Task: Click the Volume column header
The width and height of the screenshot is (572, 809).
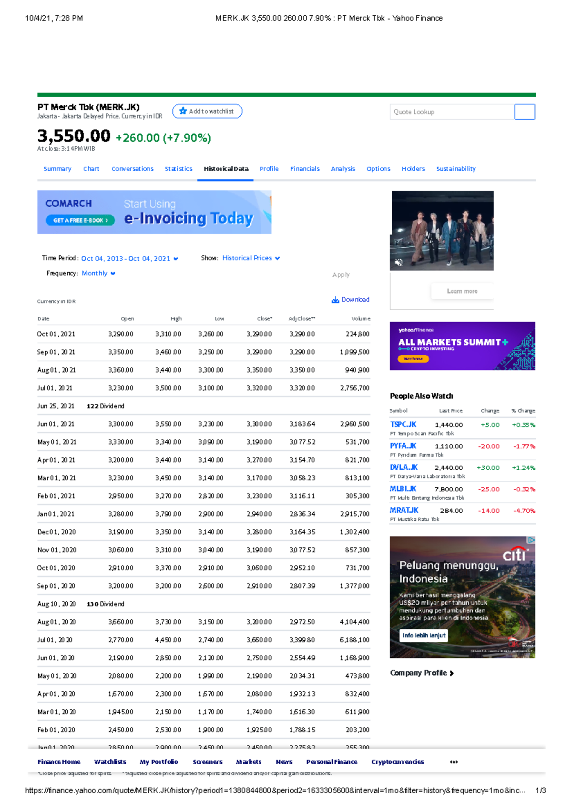Action: [x=361, y=318]
